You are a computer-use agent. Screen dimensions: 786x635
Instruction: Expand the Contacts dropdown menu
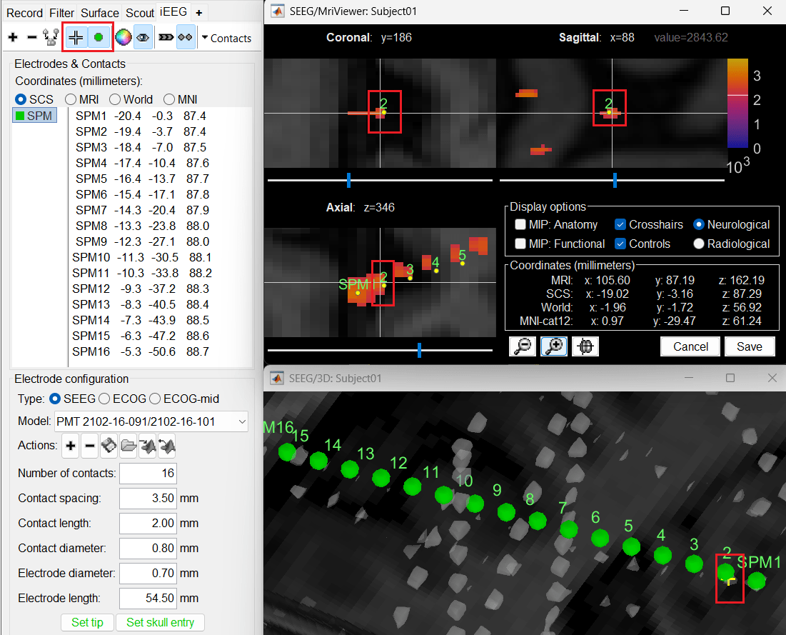click(x=226, y=38)
